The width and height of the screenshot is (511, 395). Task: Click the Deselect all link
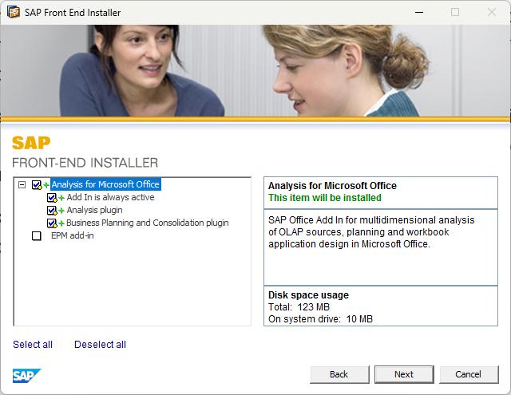pos(100,344)
